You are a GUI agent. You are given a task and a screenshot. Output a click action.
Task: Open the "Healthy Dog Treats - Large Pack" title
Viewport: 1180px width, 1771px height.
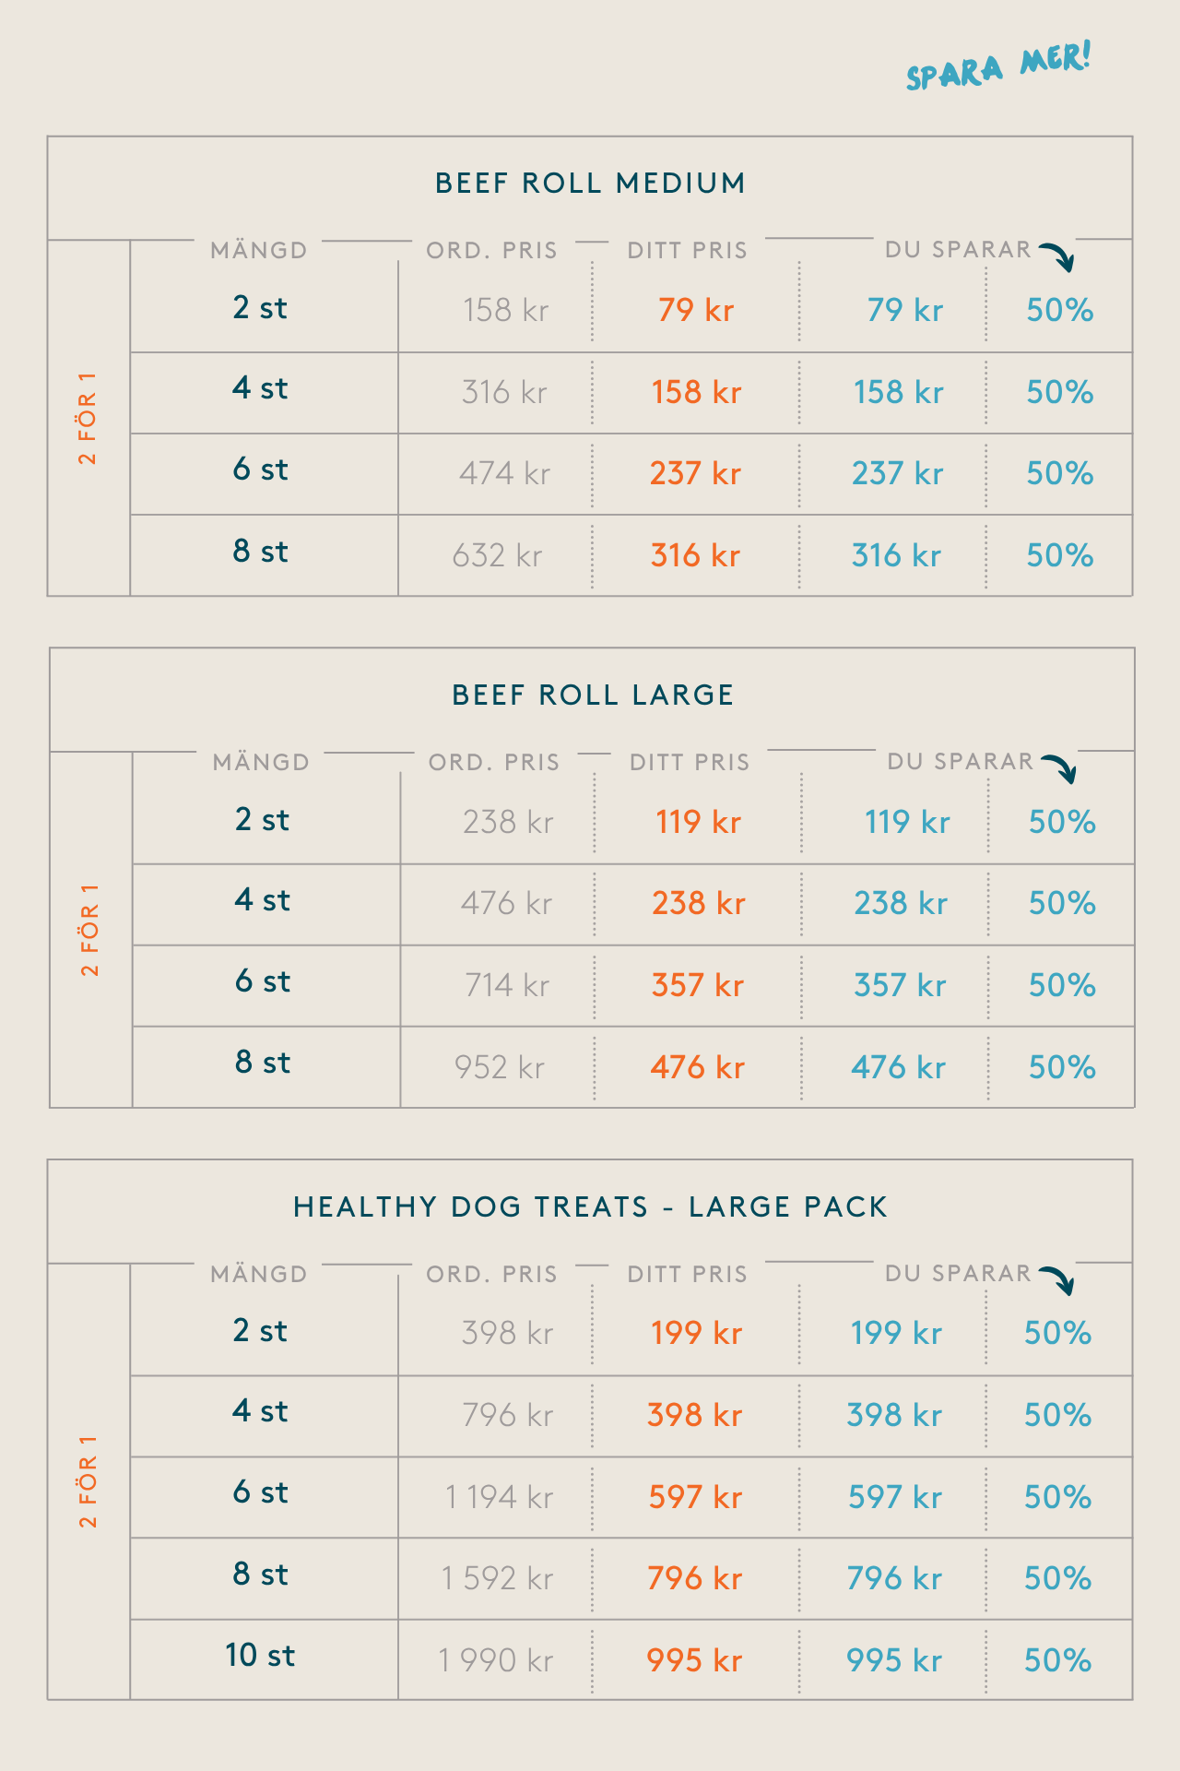coord(590,1206)
